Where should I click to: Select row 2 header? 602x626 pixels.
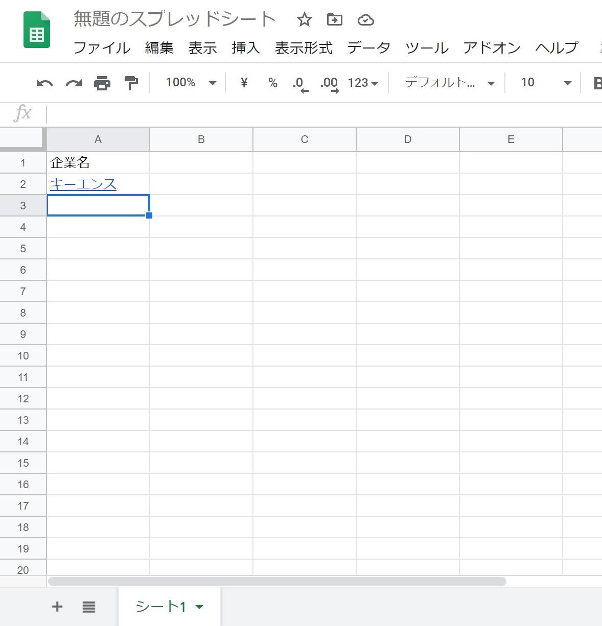23,184
